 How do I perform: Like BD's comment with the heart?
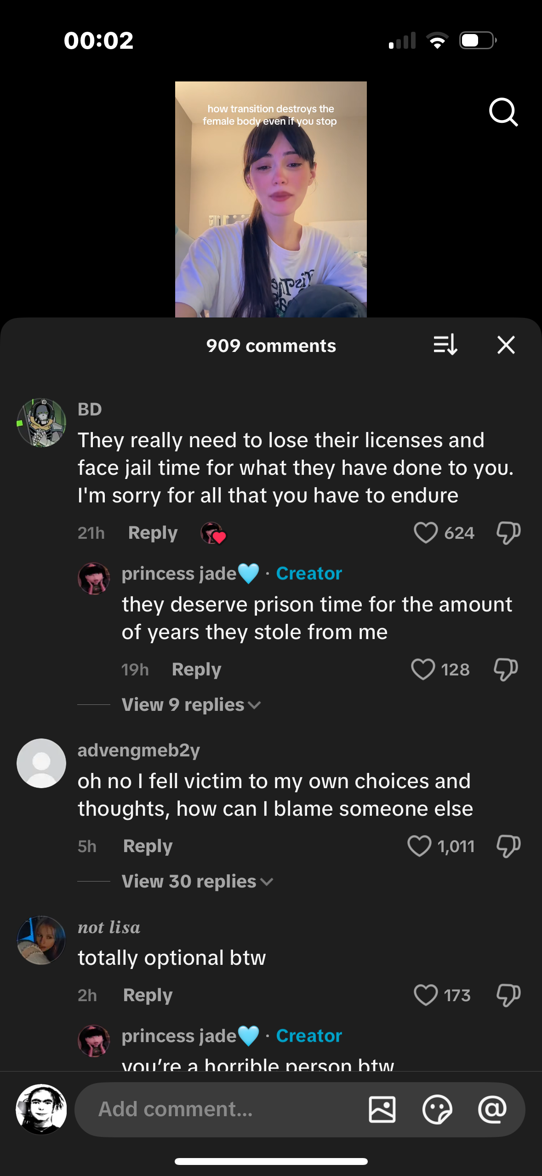click(426, 533)
